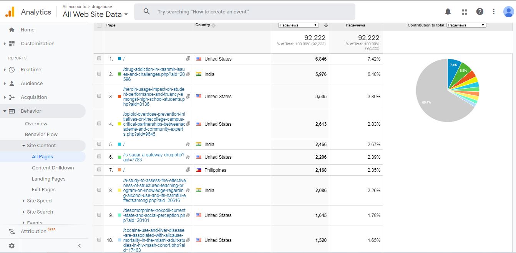The width and height of the screenshot is (516, 253).
Task: Open the three-dot more options menu
Action: (494, 12)
